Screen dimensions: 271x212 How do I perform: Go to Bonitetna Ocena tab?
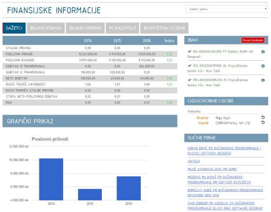coord(164,28)
